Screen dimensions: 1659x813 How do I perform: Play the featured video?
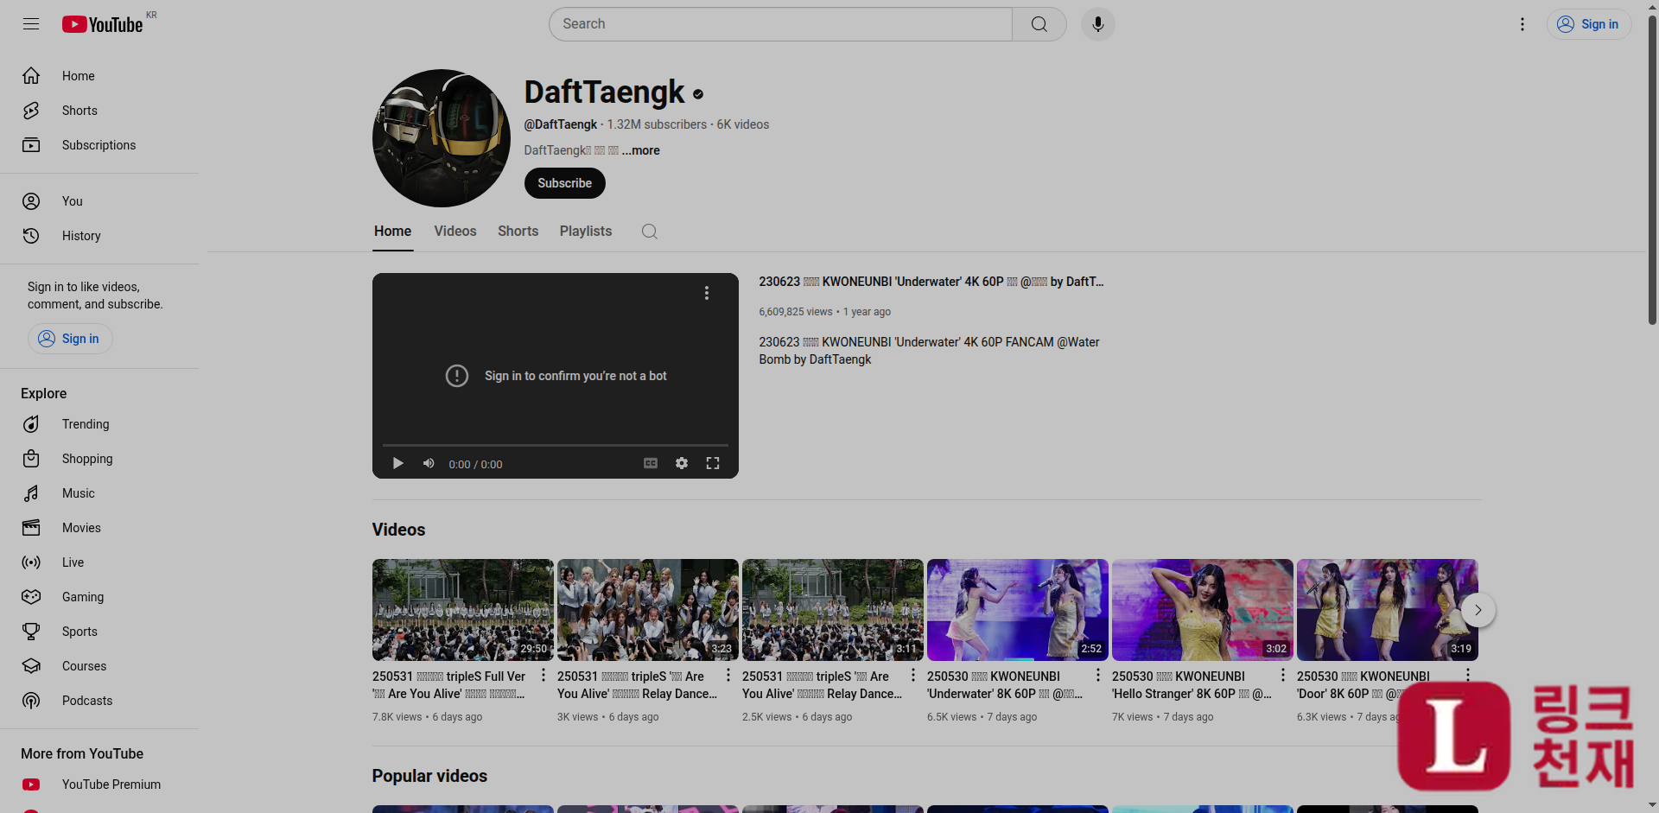click(x=398, y=464)
